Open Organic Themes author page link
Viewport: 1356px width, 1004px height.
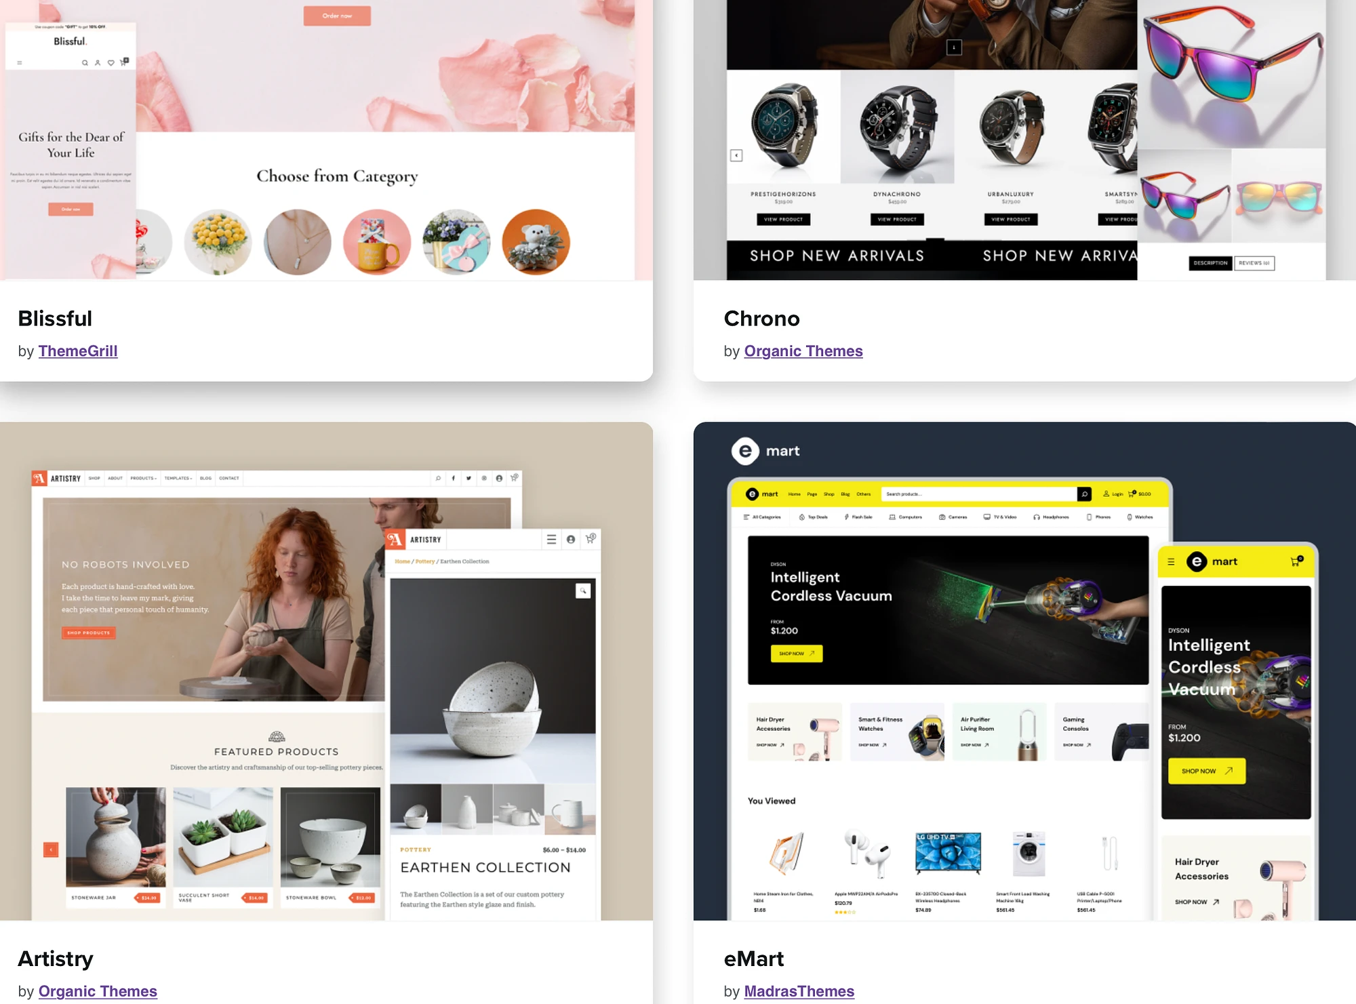click(803, 350)
